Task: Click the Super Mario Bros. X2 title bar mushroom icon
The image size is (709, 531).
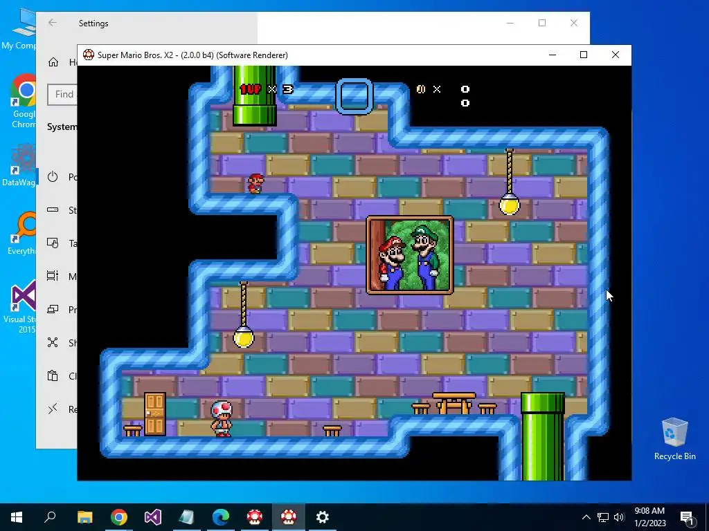Action: [x=89, y=55]
